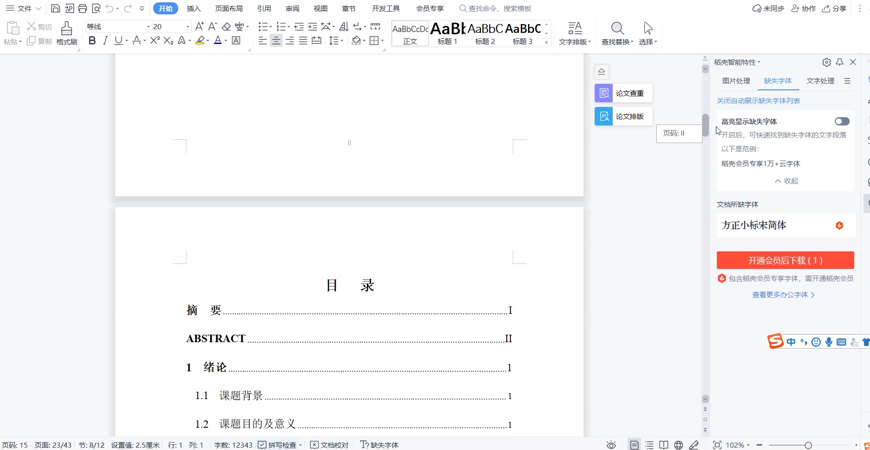
Task: Switch to page layout view in status bar
Action: (x=634, y=445)
